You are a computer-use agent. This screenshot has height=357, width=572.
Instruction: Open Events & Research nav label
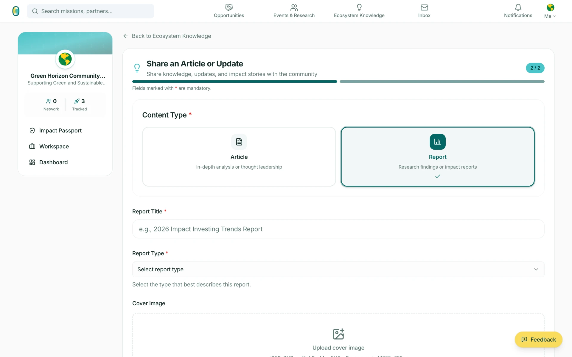point(294,15)
